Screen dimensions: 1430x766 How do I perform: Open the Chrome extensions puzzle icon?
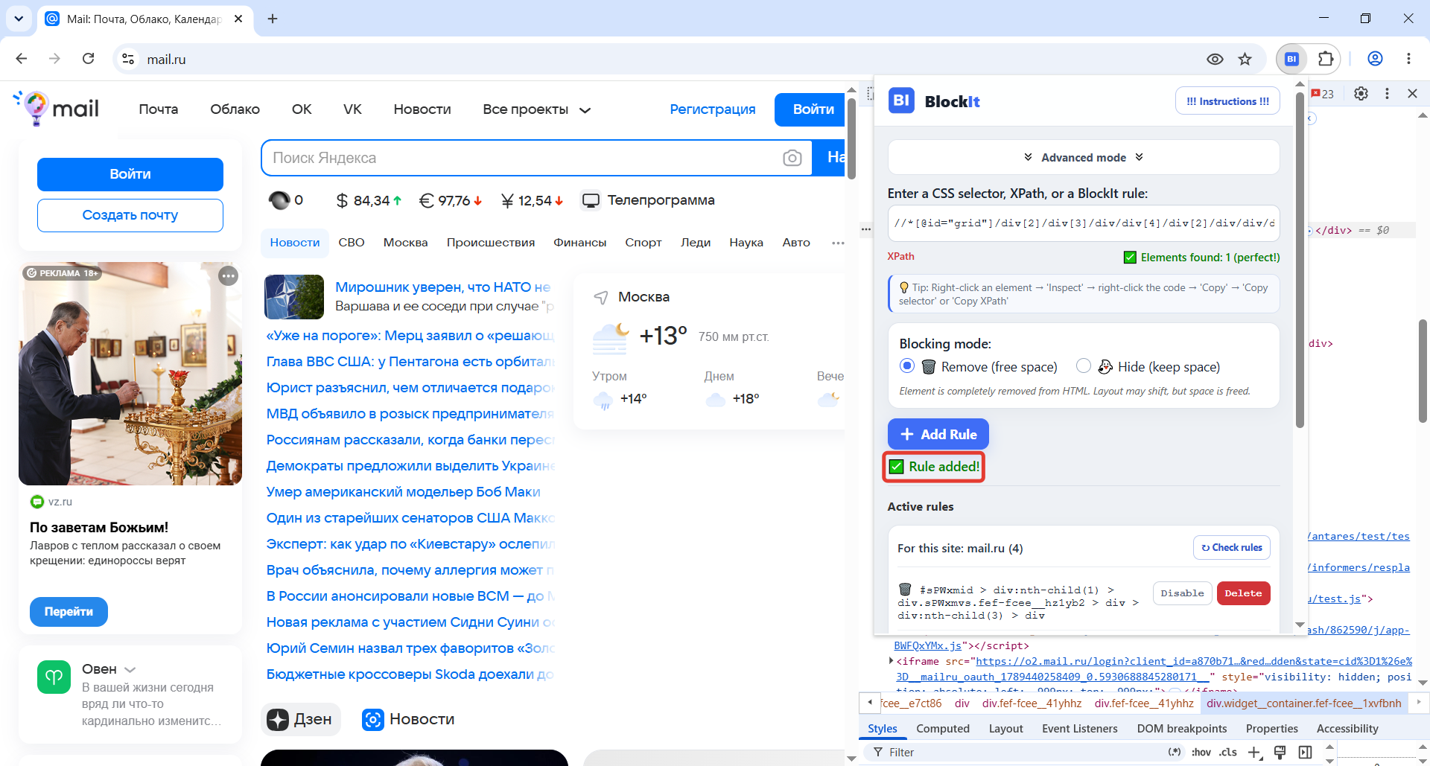1326,59
